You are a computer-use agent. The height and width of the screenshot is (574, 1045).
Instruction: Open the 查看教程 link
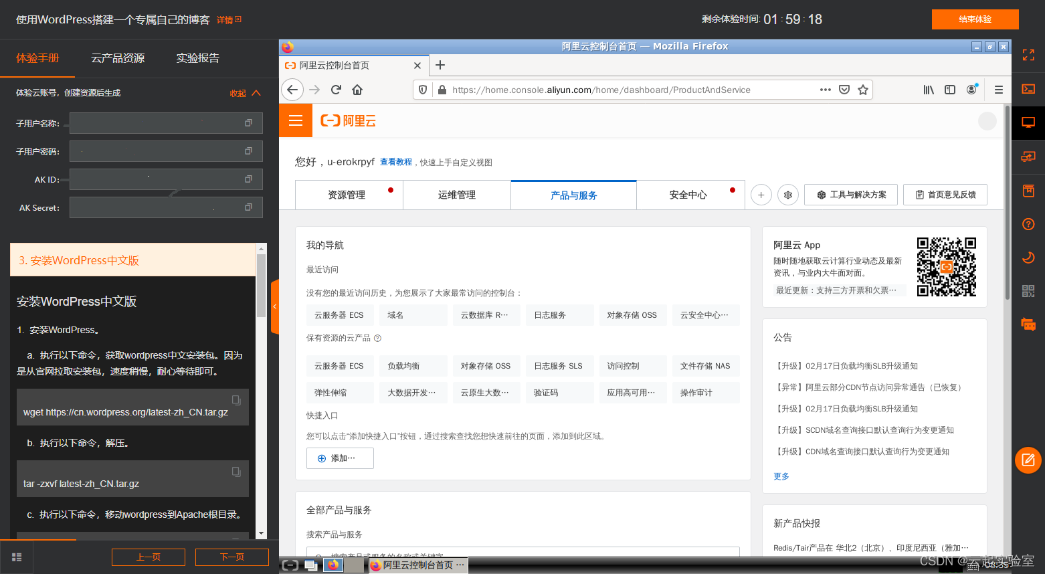coord(396,161)
